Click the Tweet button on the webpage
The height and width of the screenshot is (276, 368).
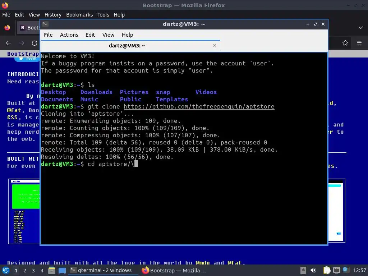[x=27, y=59]
